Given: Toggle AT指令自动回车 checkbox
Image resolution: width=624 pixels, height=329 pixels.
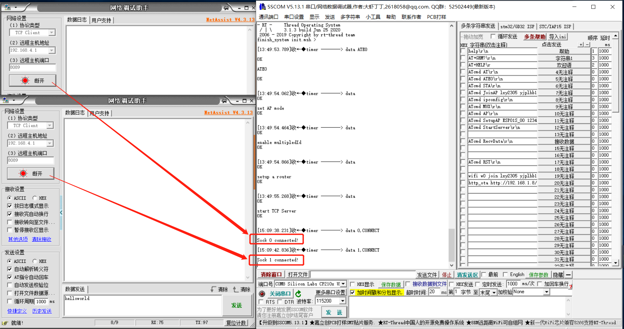Looking at the screenshot, I should click(x=10, y=277).
